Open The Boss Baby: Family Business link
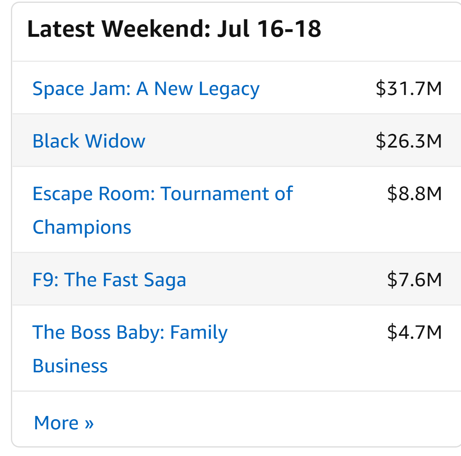Image resolution: width=461 pixels, height=456 pixels. [x=130, y=332]
